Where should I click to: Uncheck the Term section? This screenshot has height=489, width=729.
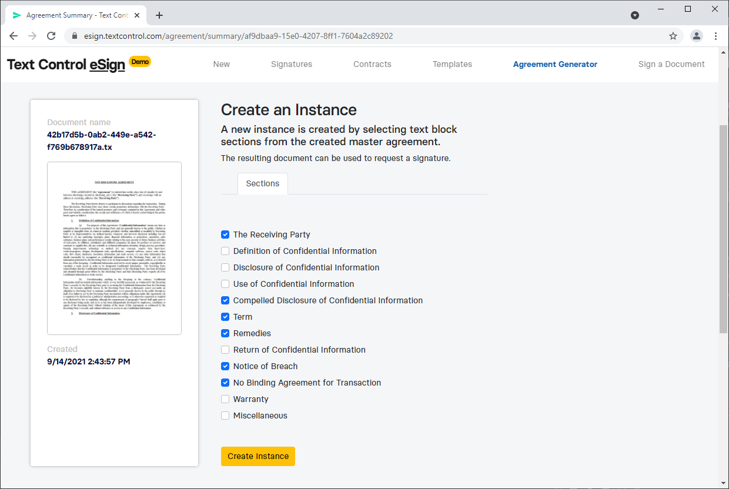225,317
